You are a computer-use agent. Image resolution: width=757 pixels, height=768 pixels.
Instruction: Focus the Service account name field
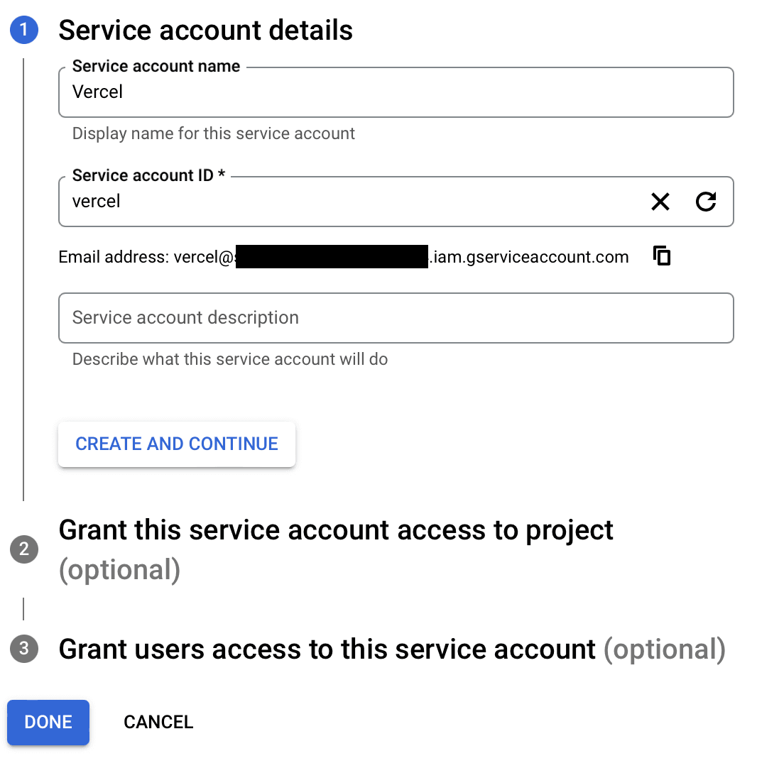[395, 92]
